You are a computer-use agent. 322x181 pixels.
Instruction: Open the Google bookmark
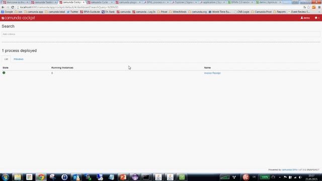tap(7, 12)
